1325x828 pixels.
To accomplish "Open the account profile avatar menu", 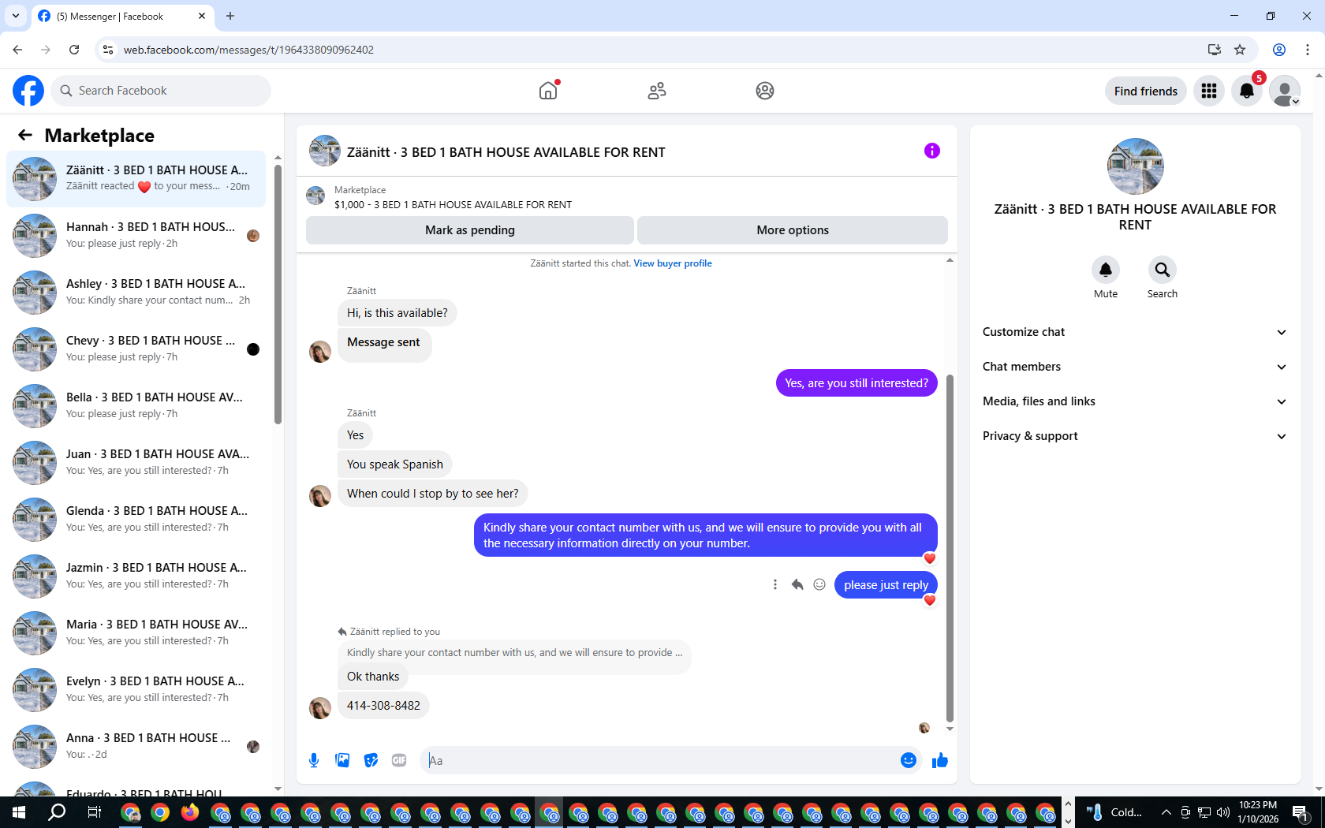I will pos(1284,91).
